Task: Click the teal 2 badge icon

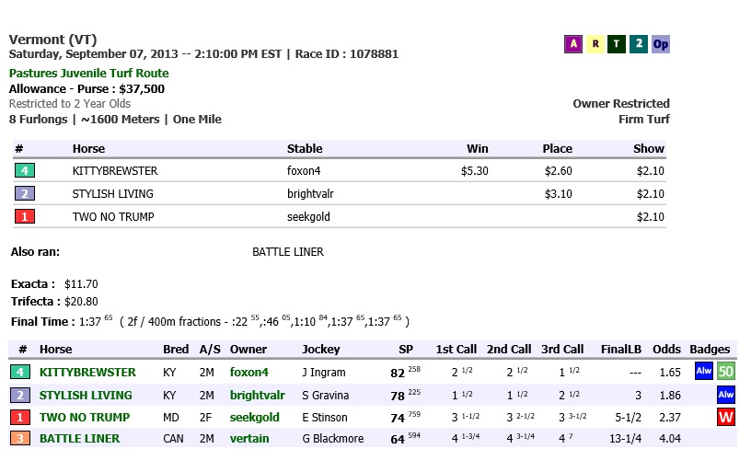Action: pyautogui.click(x=639, y=43)
